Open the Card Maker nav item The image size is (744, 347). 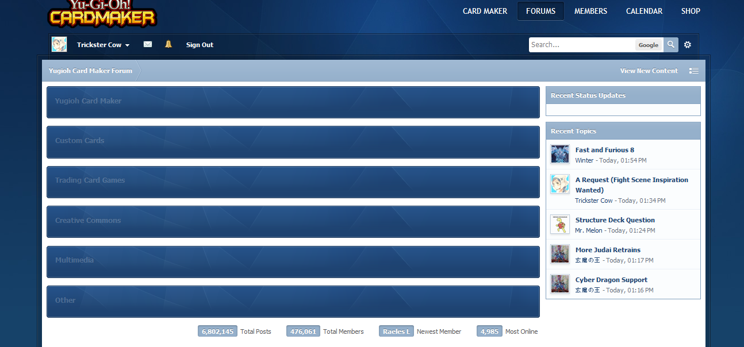485,11
